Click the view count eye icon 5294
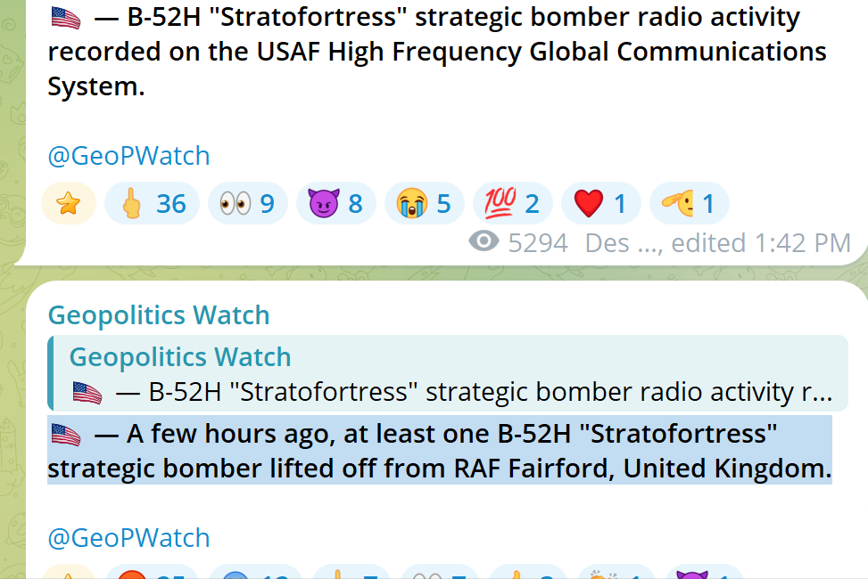 [484, 241]
